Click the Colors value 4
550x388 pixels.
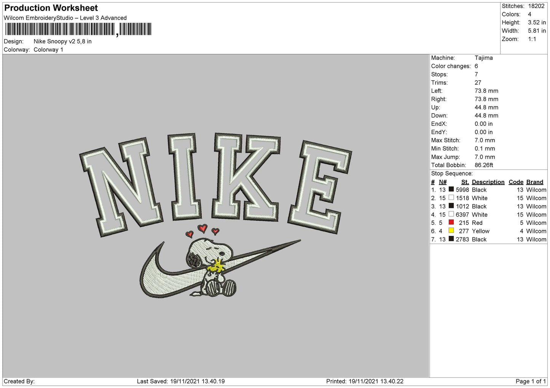(529, 14)
